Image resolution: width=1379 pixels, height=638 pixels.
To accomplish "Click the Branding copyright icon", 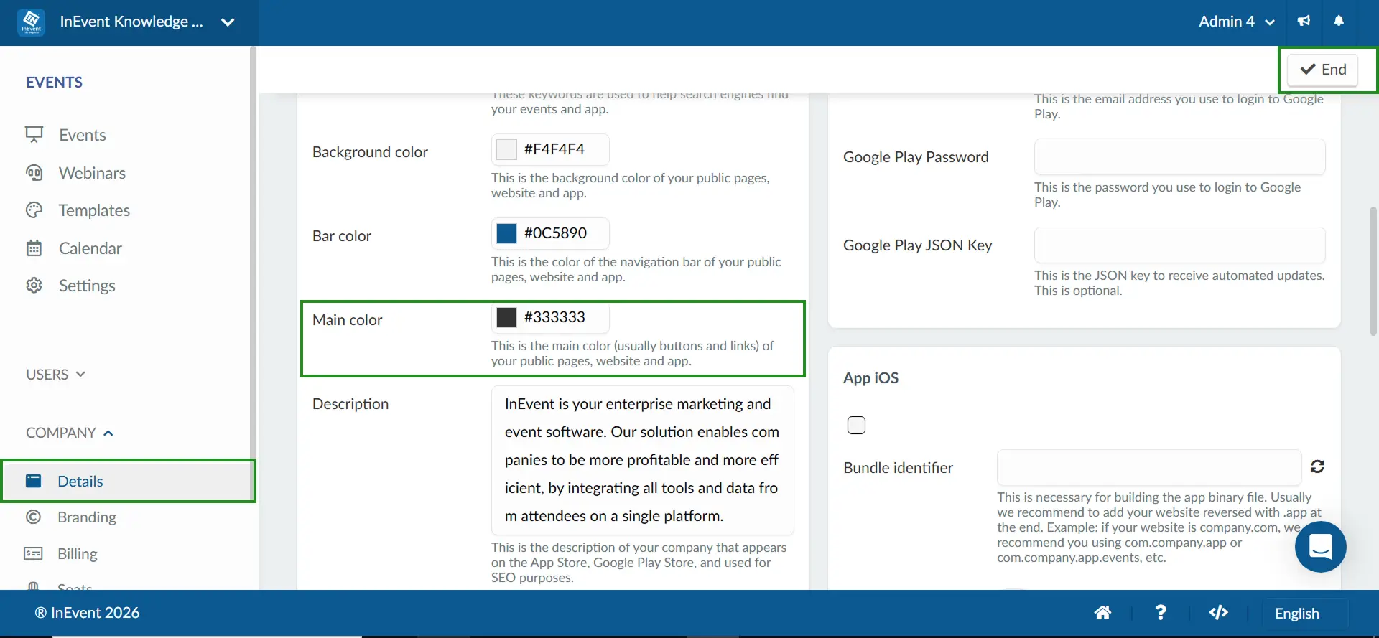I will pos(34,517).
